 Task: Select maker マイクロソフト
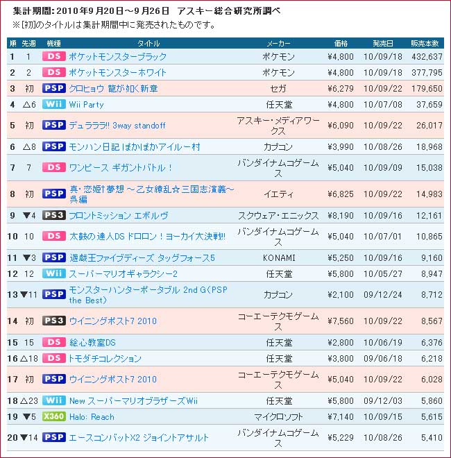(278, 417)
